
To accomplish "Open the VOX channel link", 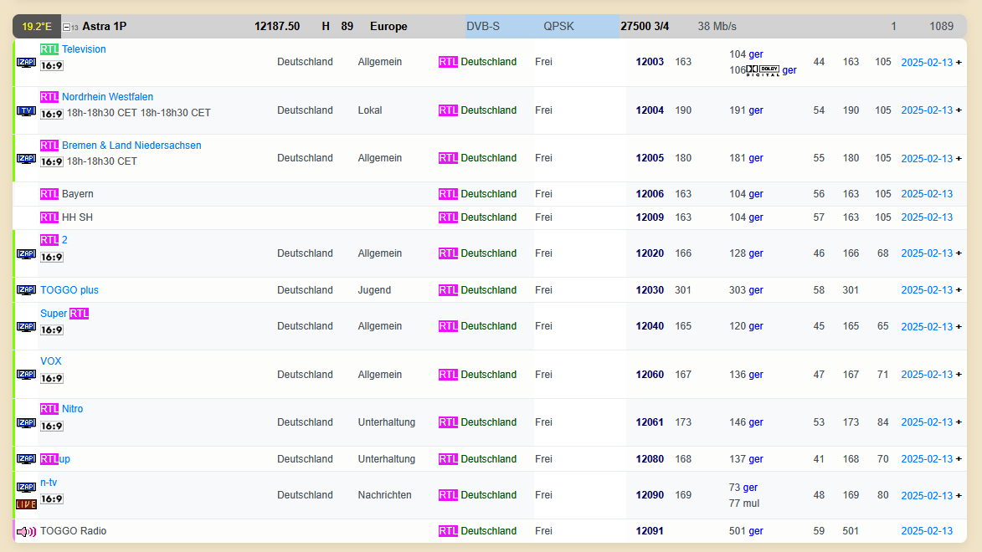I will (x=51, y=361).
